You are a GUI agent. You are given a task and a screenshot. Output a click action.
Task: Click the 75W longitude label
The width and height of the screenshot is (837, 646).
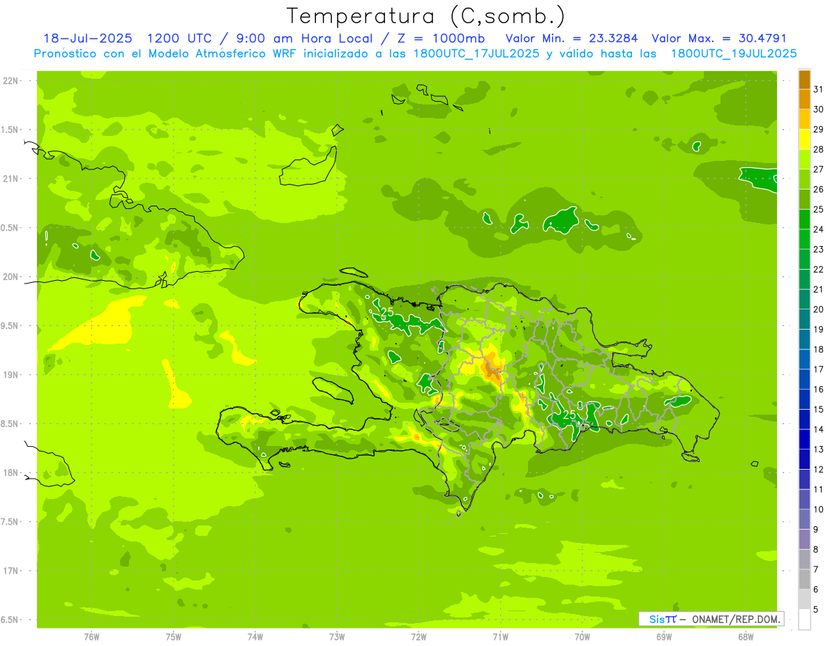[x=173, y=637]
